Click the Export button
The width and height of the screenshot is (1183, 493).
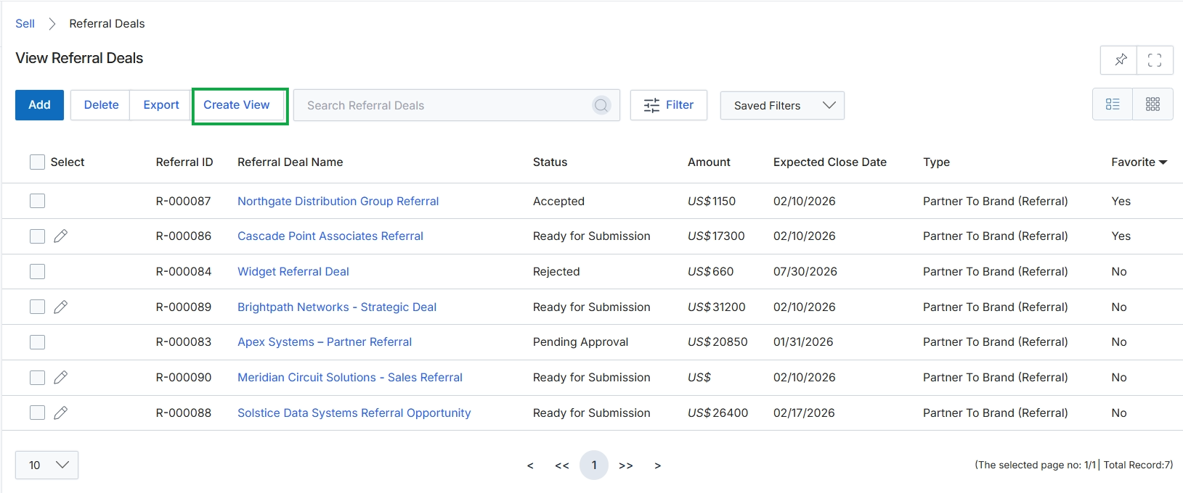pos(161,105)
